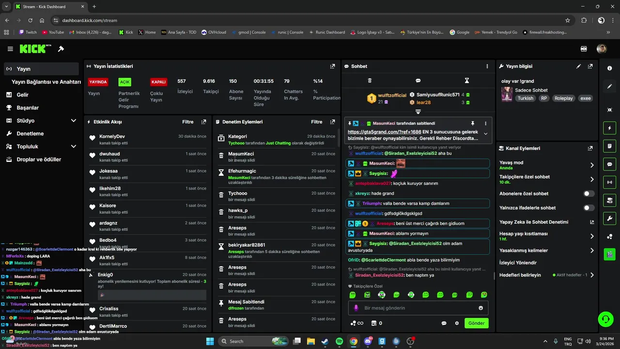The width and height of the screenshot is (620, 349).
Task: Click the broadcast signal icon in the right sidebar
Action: coord(609,182)
